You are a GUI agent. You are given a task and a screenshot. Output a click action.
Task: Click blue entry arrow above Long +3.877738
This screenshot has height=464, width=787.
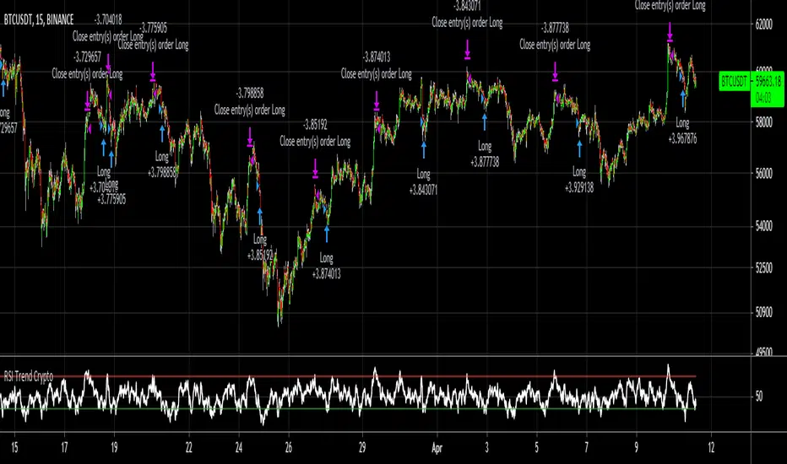pos(485,121)
